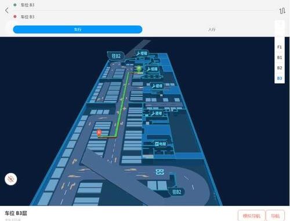Go back using the left arrow
The height and width of the screenshot is (221, 290).
(x=7, y=10)
